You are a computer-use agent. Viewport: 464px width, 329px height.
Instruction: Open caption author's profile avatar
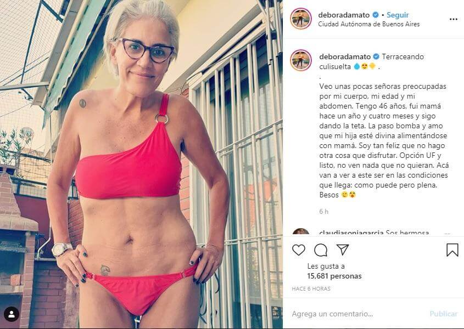(301, 60)
